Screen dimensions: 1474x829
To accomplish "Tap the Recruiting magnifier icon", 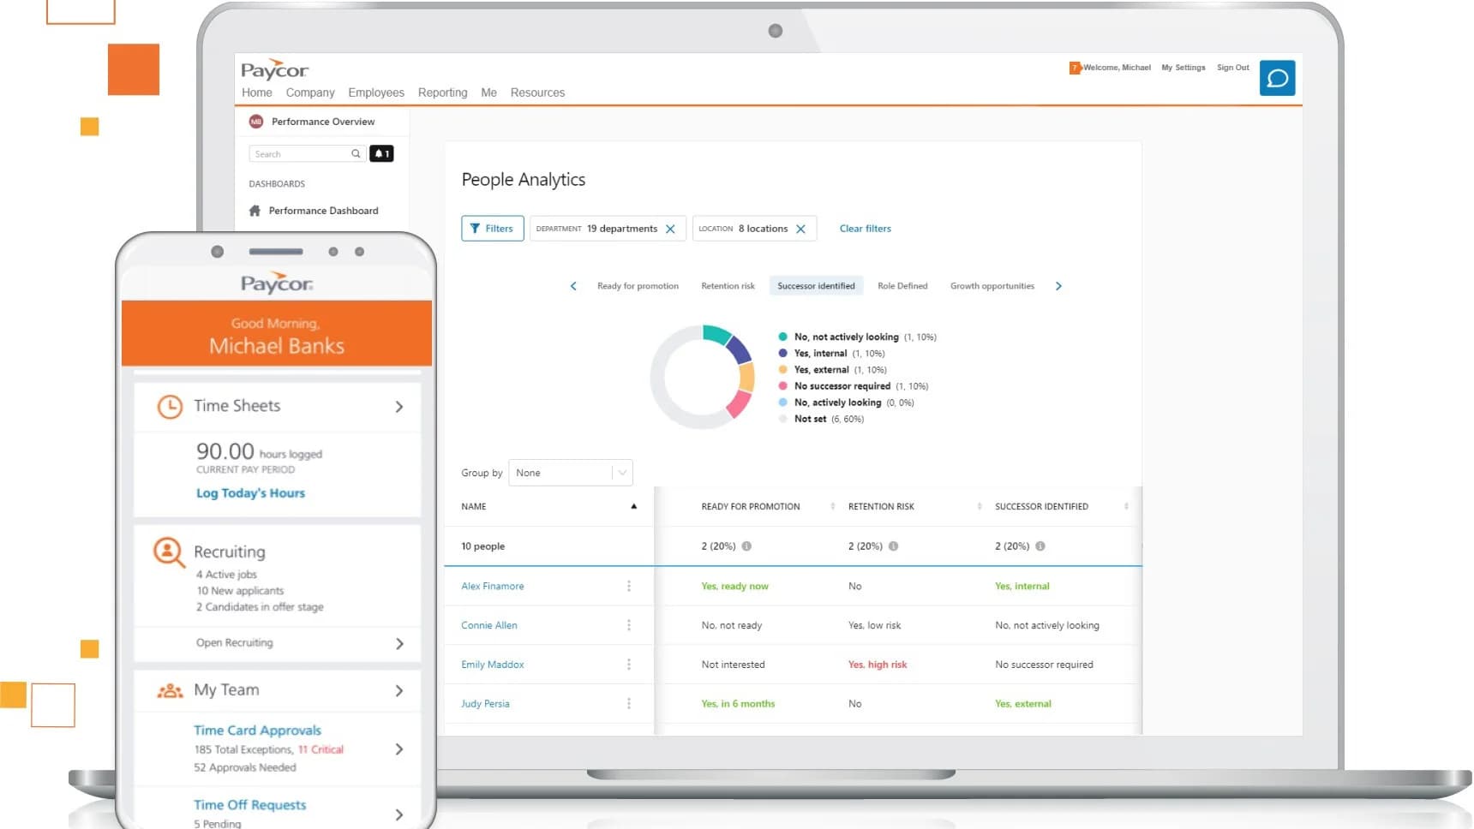I will 169,552.
